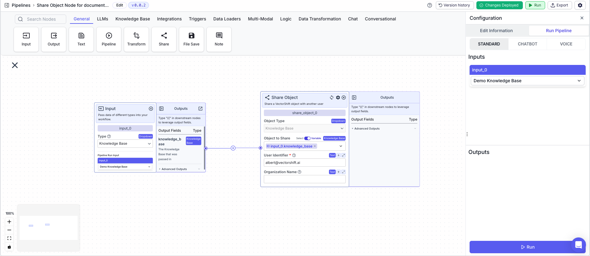Add a Share node from the toolbar

[164, 39]
